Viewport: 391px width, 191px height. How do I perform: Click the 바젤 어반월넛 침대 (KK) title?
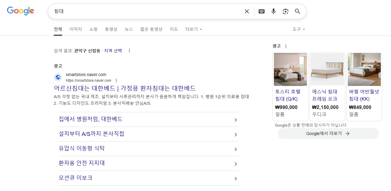[364, 95]
